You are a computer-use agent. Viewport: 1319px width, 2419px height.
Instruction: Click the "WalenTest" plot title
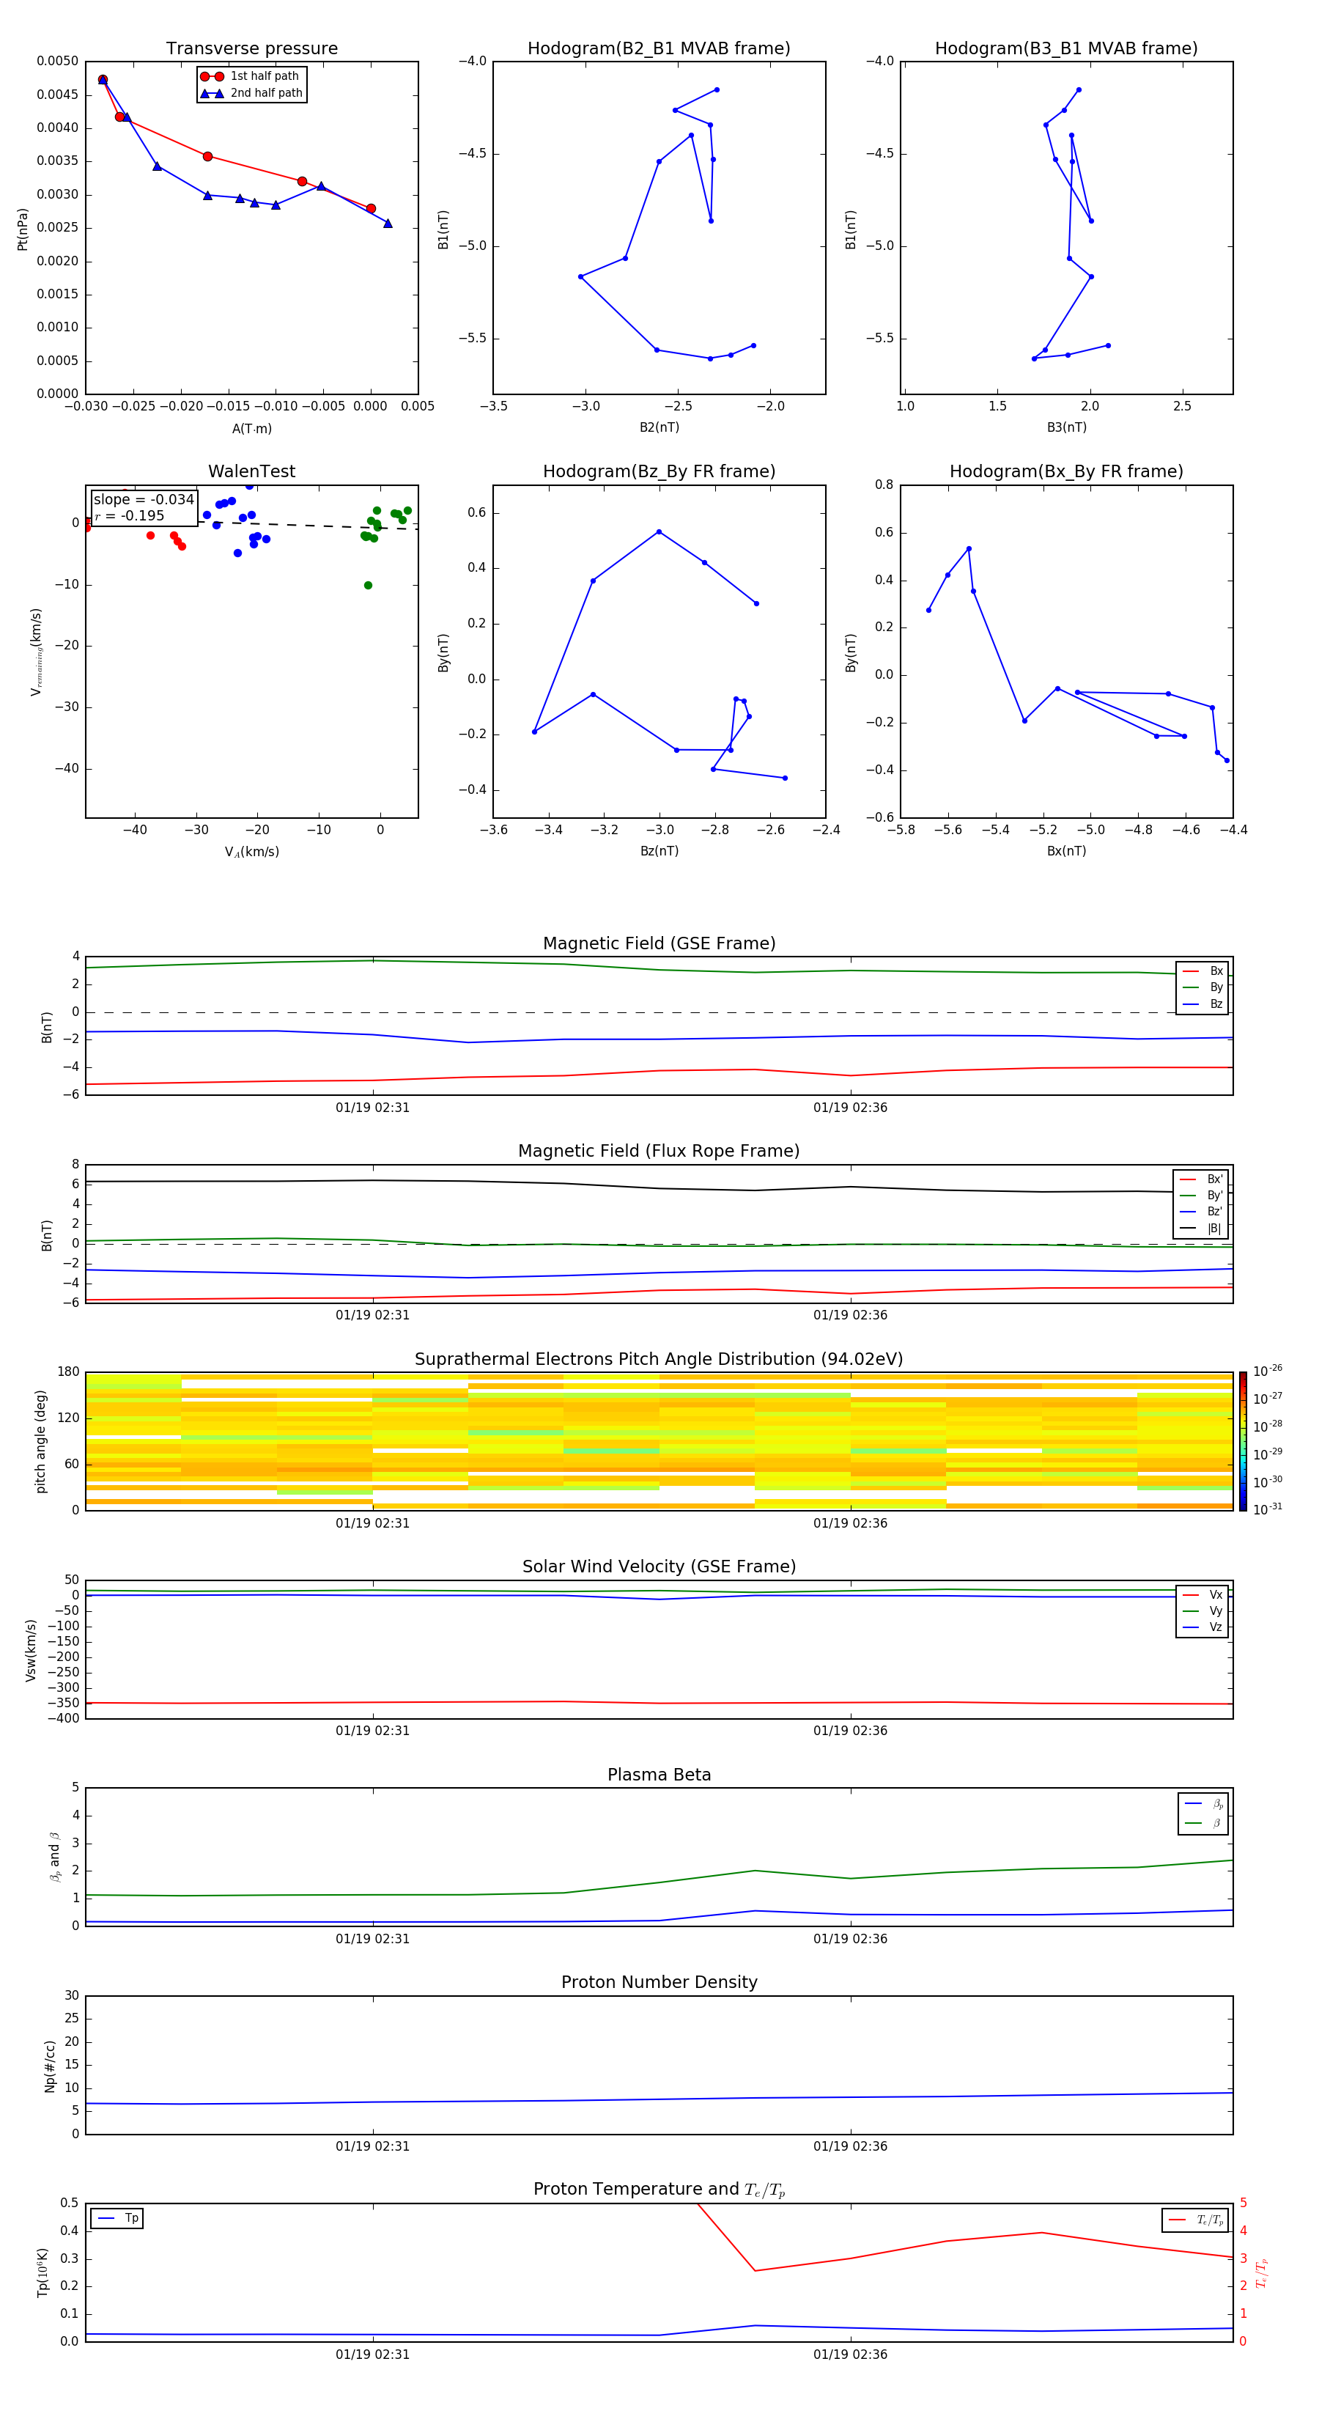tap(251, 471)
